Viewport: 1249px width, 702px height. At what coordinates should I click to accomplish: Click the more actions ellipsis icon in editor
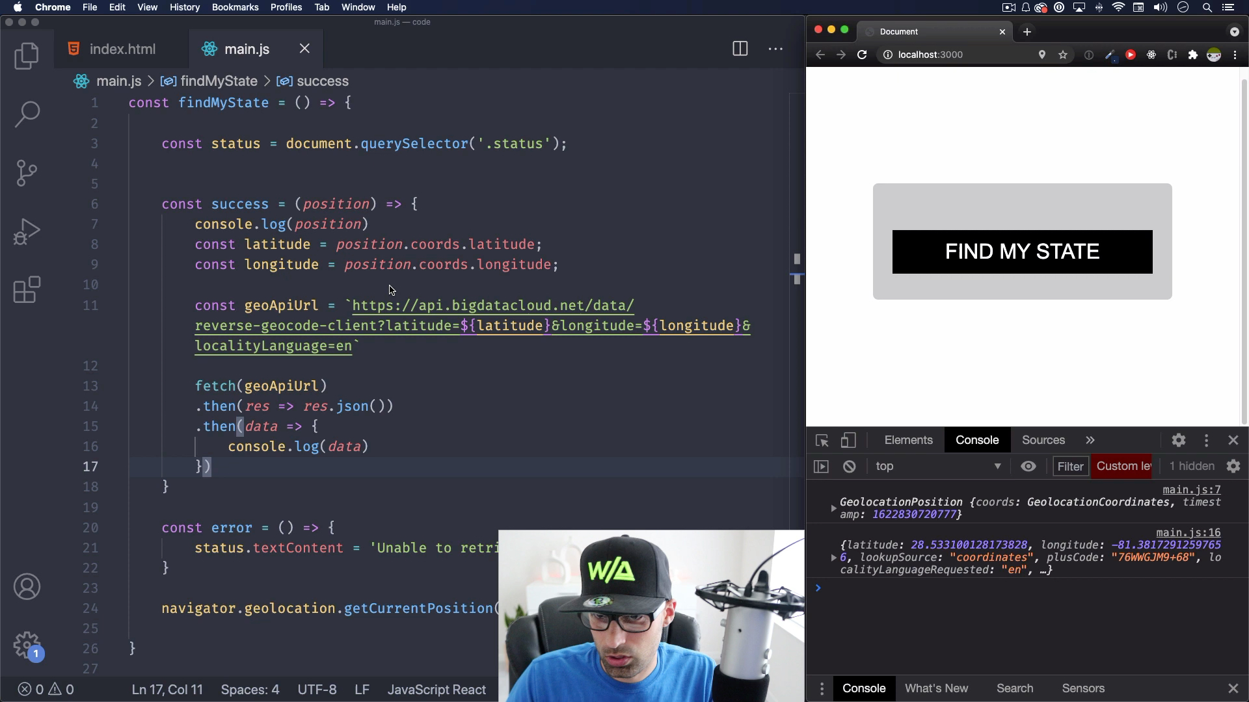point(775,49)
